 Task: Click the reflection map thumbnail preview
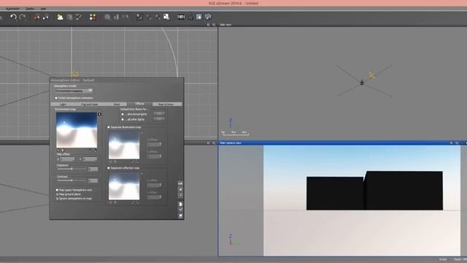(124, 186)
